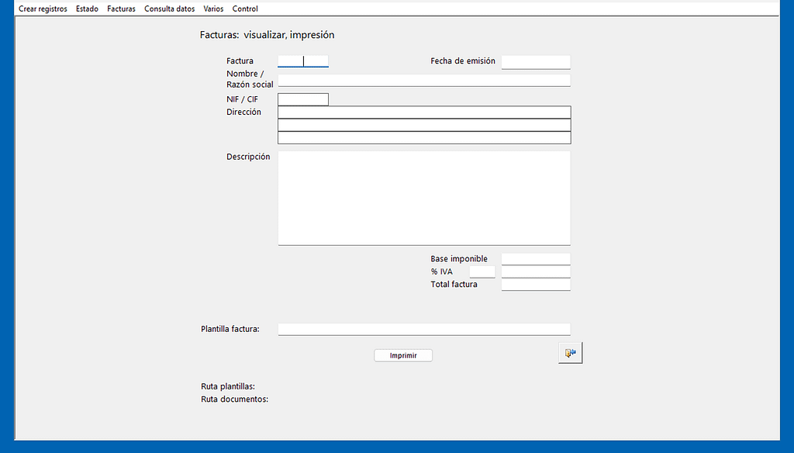Image resolution: width=794 pixels, height=453 pixels.
Task: Focus the Factura number field
Action: point(302,61)
